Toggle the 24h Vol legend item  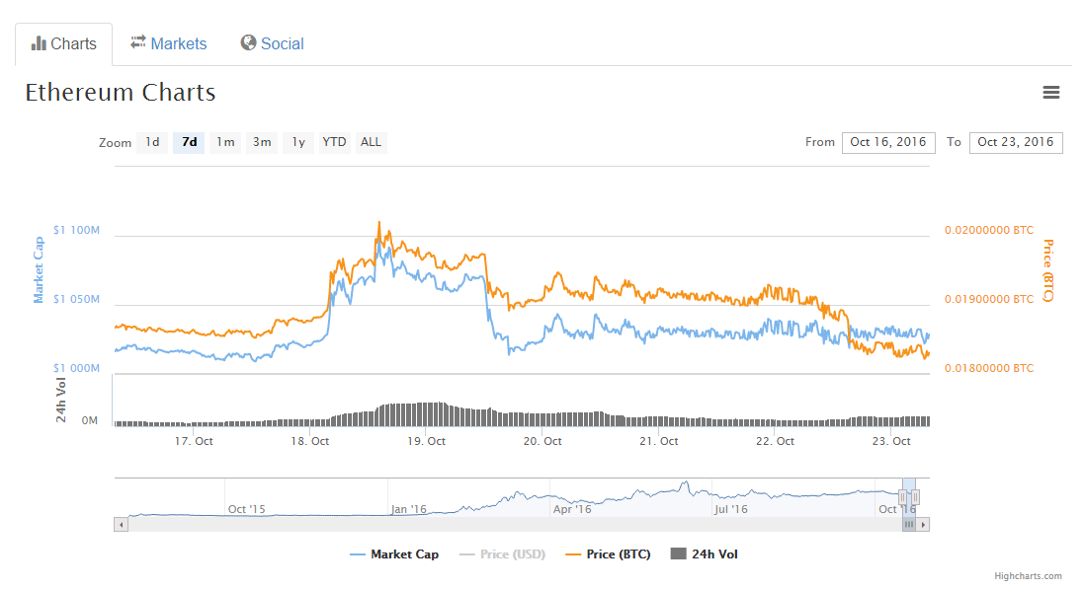pyautogui.click(x=704, y=554)
